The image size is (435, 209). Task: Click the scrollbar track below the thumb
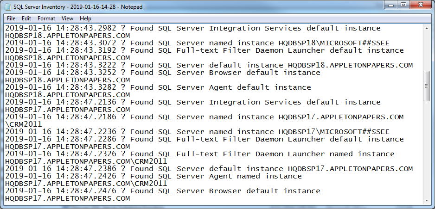pos(428,148)
